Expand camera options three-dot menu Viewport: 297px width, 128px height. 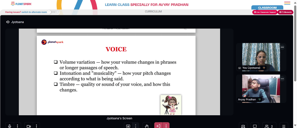(x=36, y=126)
